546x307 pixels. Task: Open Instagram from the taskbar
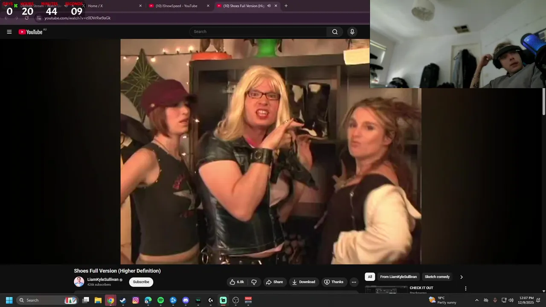coord(136,300)
